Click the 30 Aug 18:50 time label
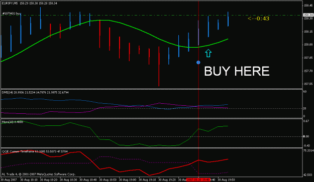314x182 pixels. click(108, 180)
